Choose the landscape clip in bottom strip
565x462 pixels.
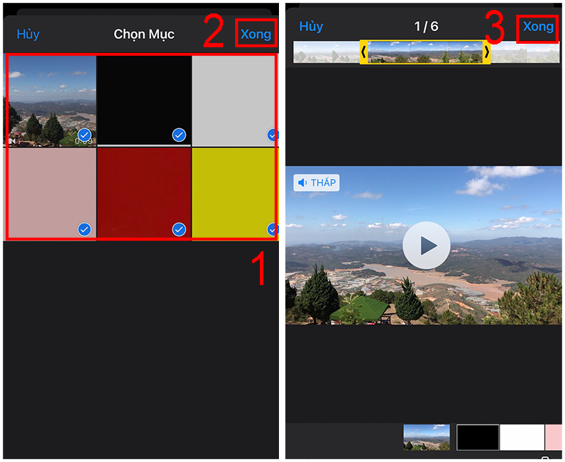click(427, 437)
